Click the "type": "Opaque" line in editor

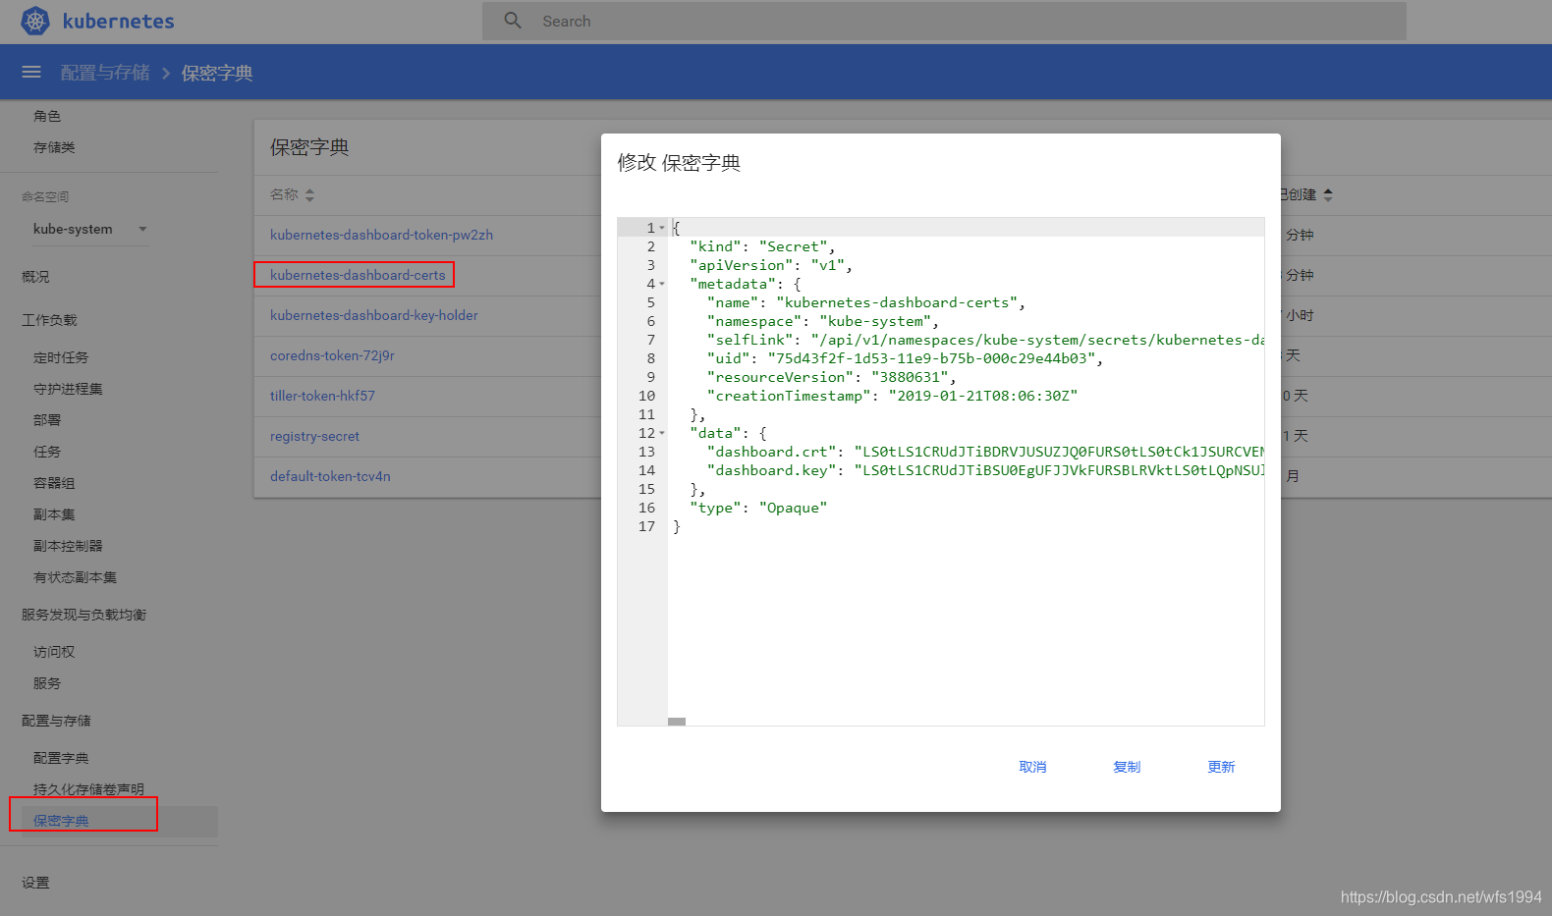[758, 508]
